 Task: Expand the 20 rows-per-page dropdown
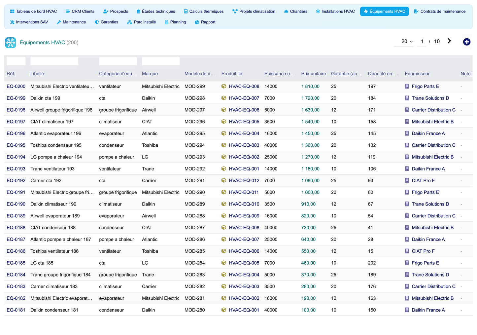[407, 41]
